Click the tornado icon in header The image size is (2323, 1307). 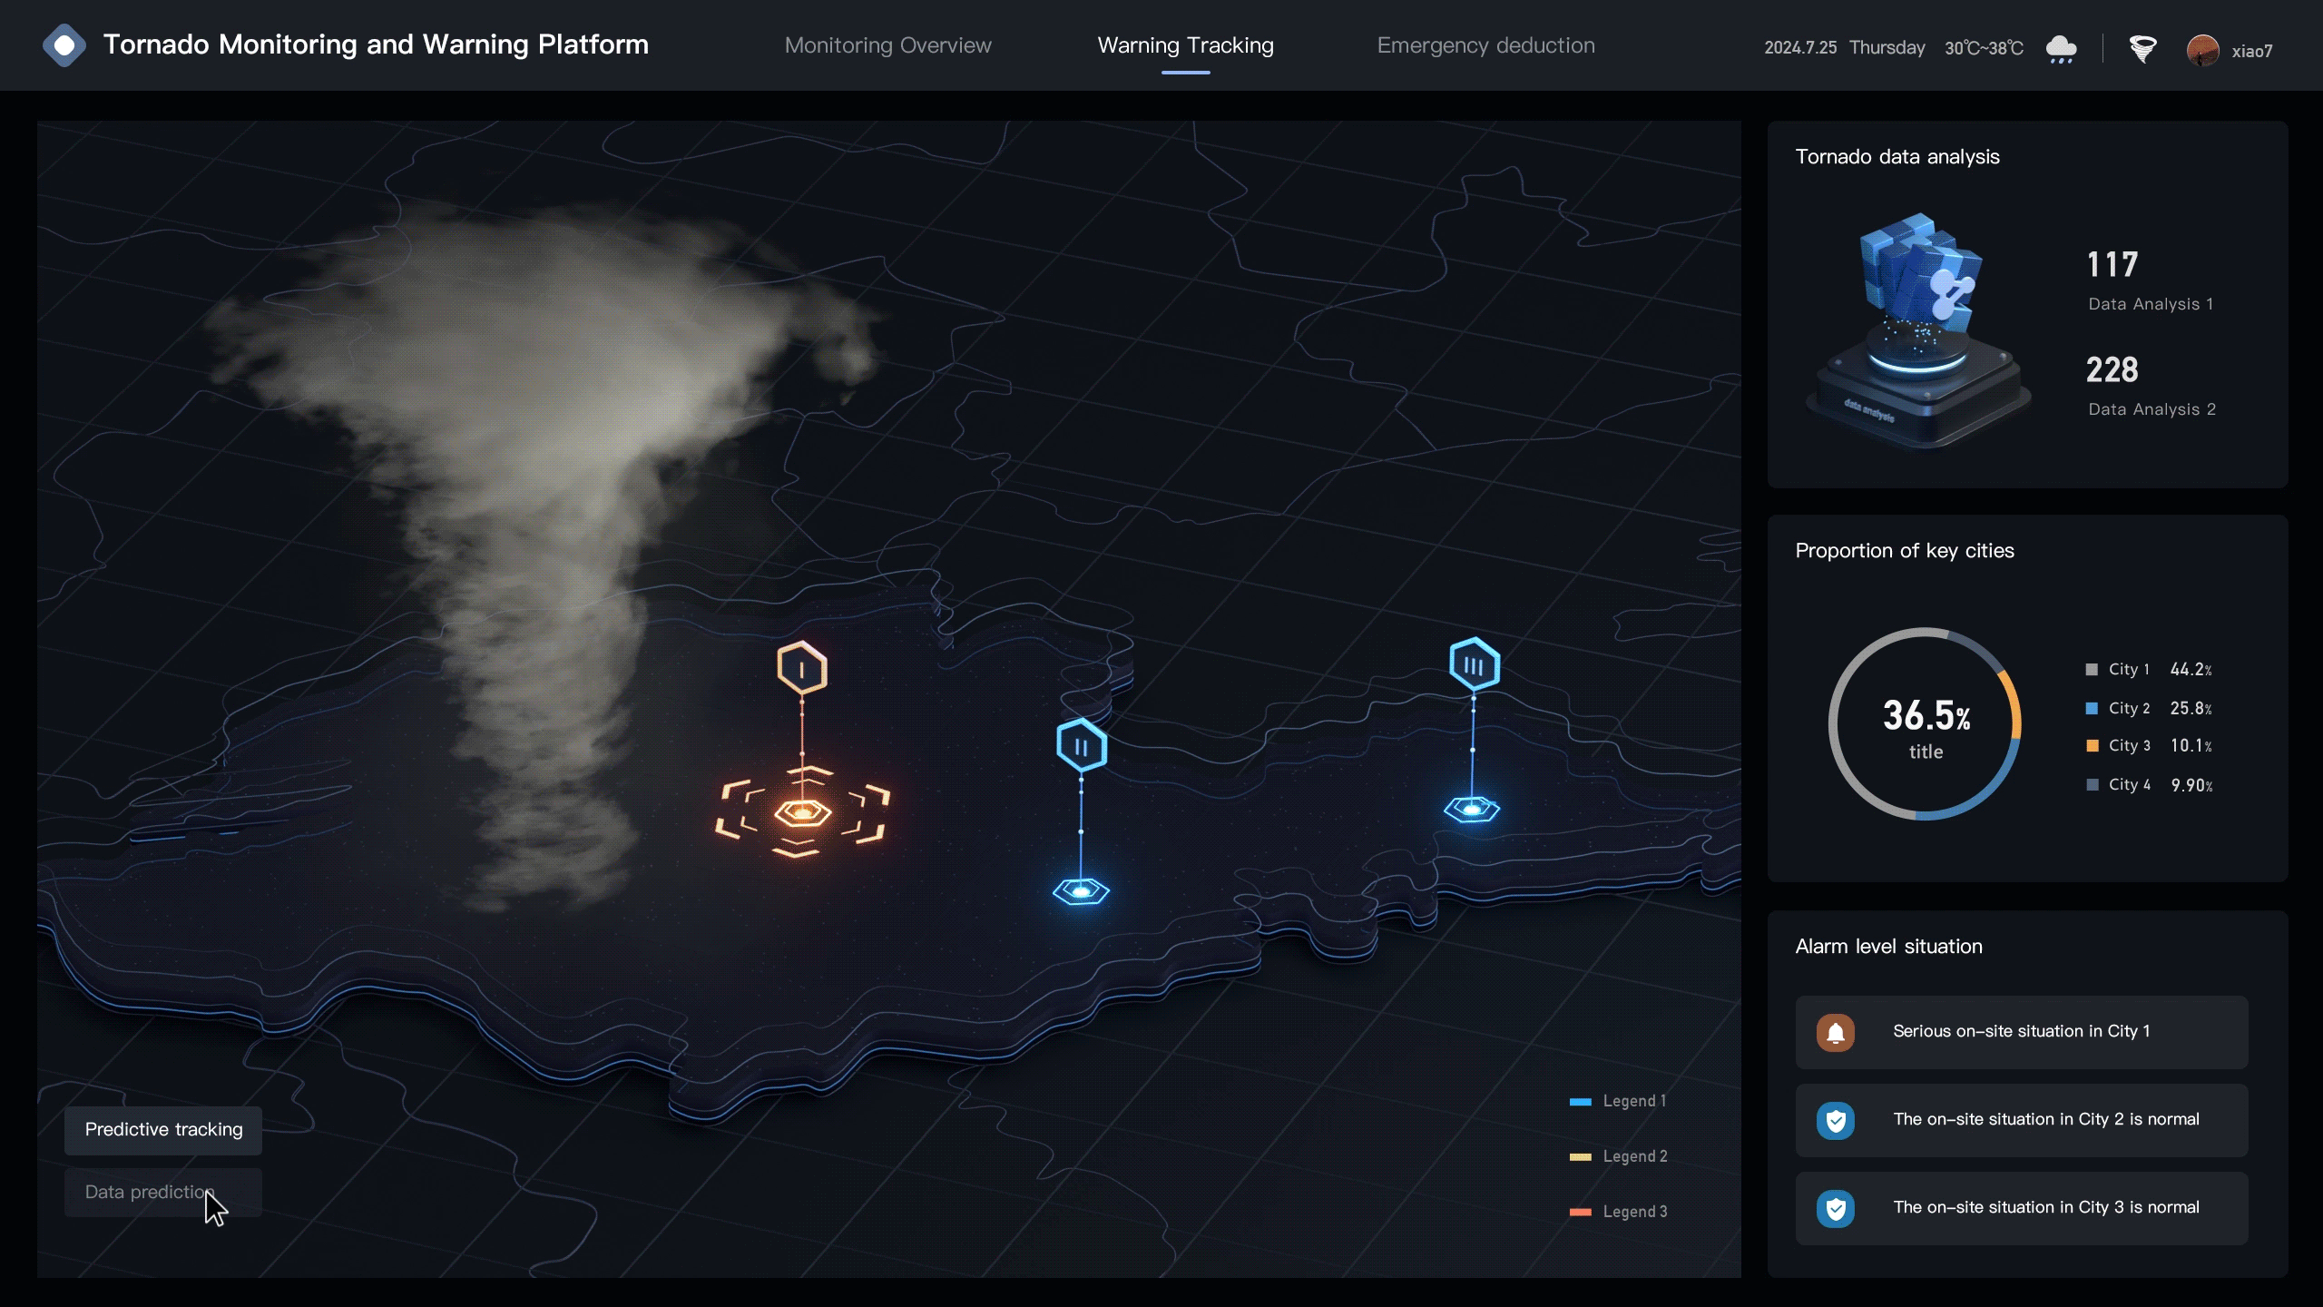coord(2142,48)
